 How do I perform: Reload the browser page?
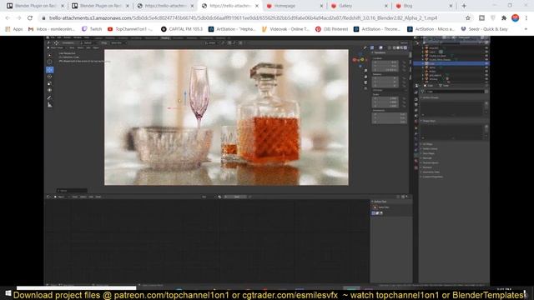coord(30,18)
